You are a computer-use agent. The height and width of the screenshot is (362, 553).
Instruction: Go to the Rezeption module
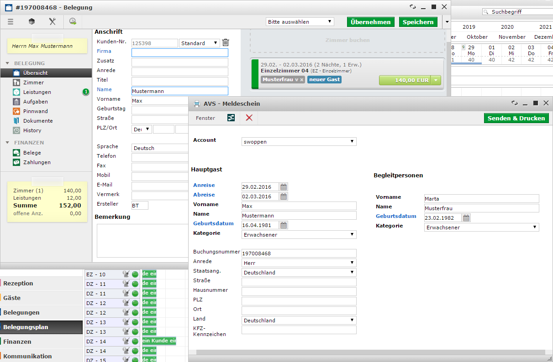pos(42,283)
